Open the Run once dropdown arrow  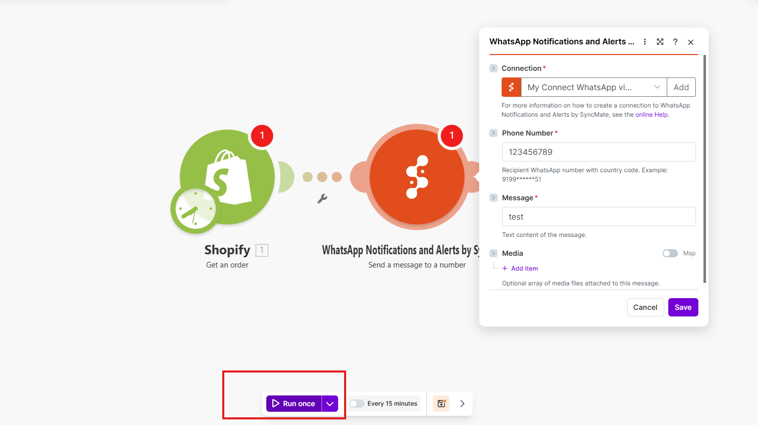[330, 404]
